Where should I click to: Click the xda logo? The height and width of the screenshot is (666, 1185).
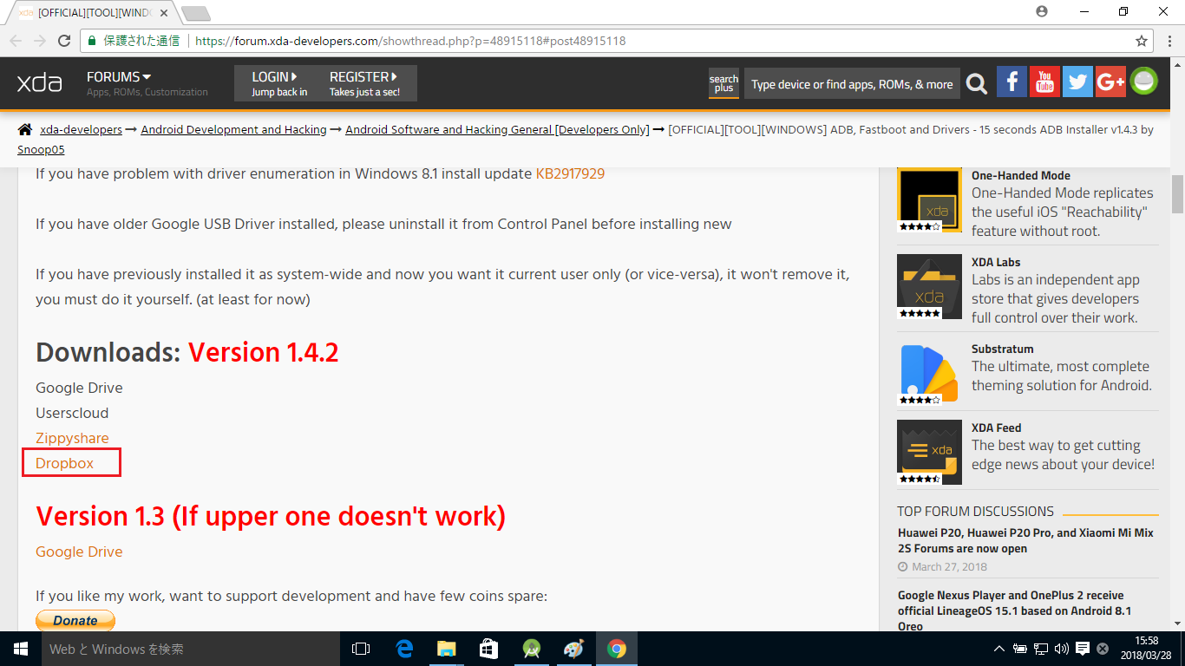[40, 83]
